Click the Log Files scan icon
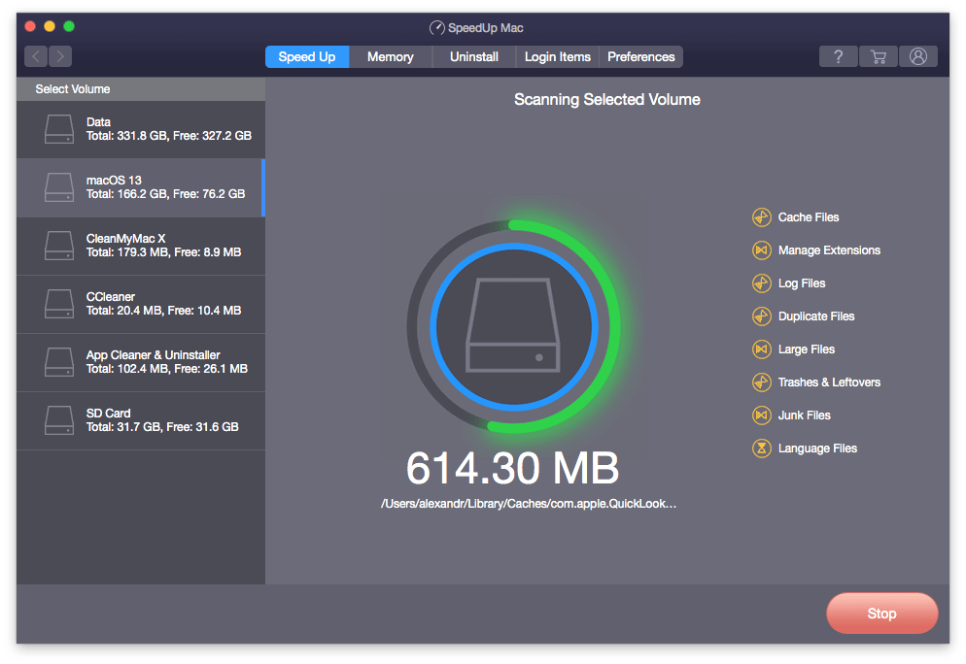The image size is (966, 664). point(761,283)
